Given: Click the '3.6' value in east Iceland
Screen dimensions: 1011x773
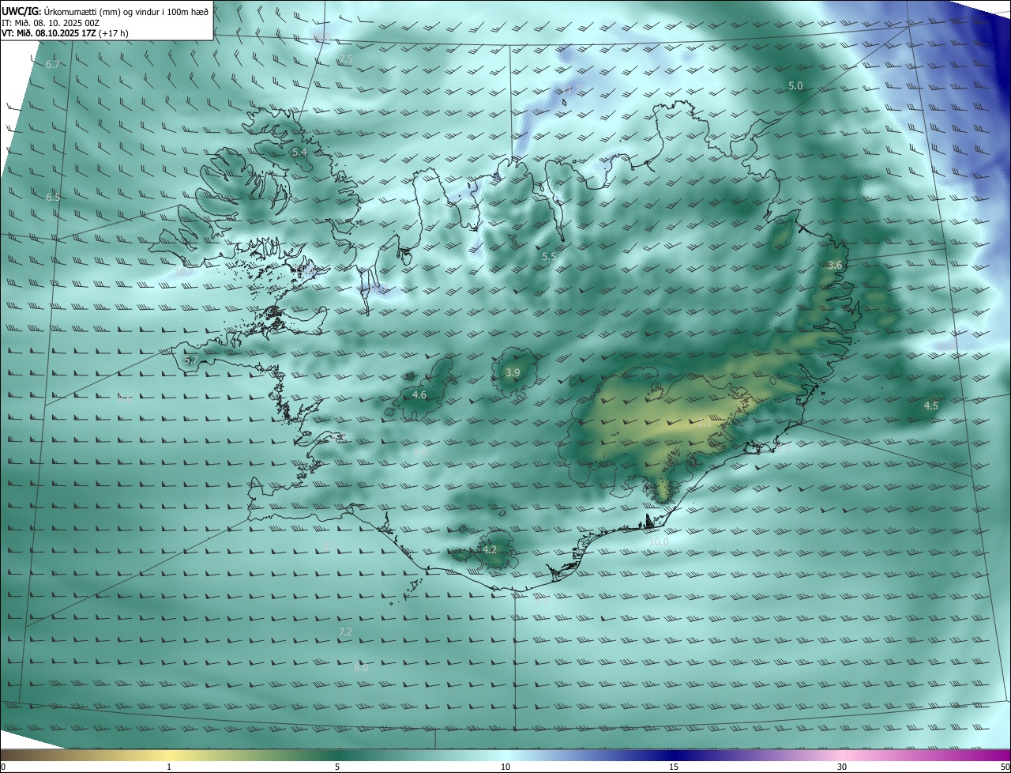Looking at the screenshot, I should [x=835, y=266].
